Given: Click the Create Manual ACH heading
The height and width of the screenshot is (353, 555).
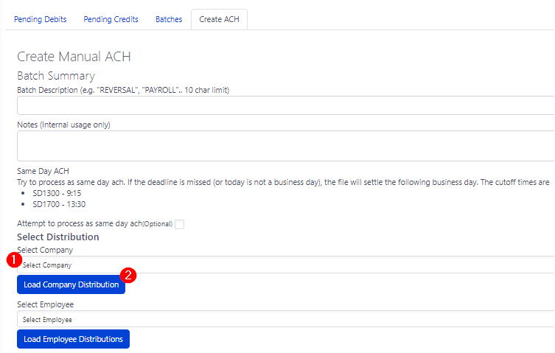Looking at the screenshot, I should 74,57.
